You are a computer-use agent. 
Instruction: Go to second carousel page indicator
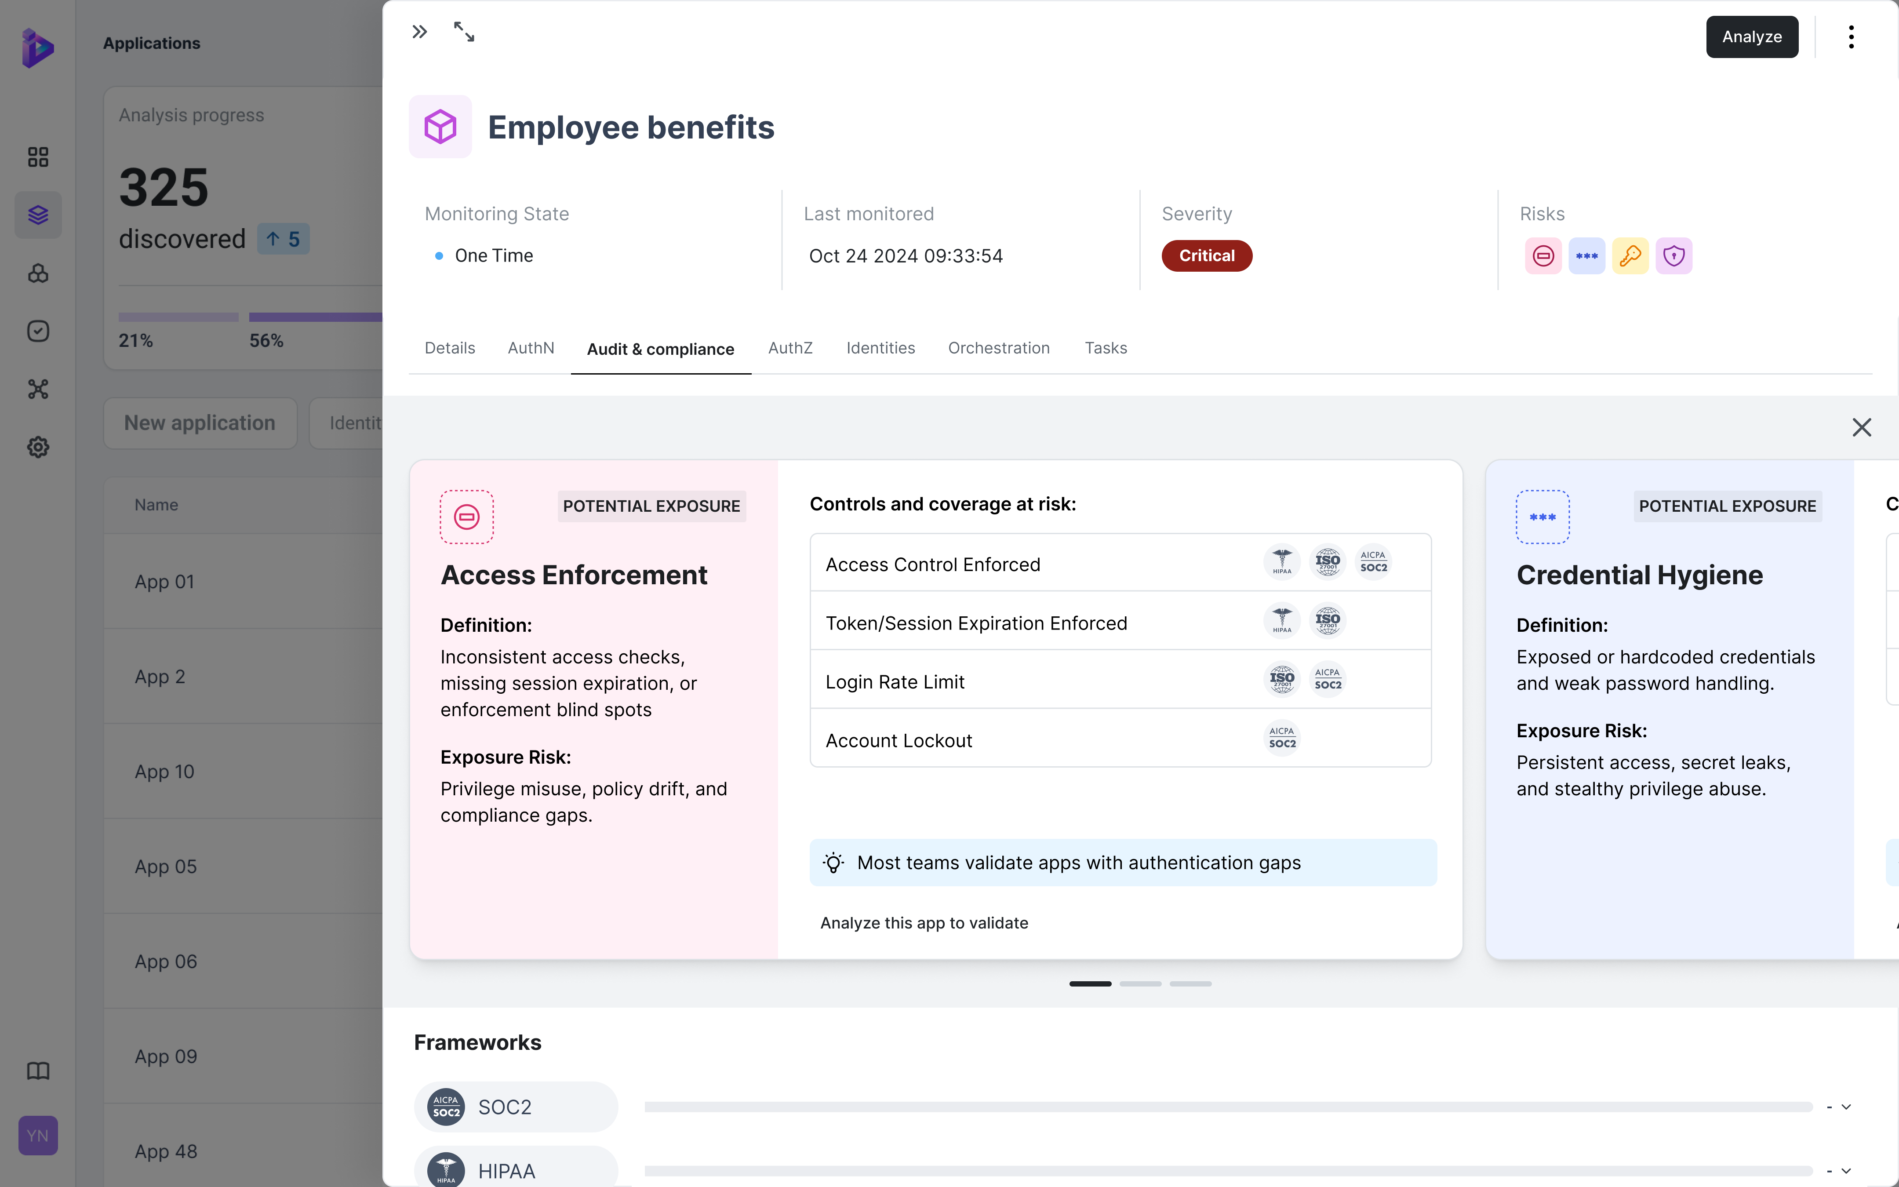[x=1139, y=984]
